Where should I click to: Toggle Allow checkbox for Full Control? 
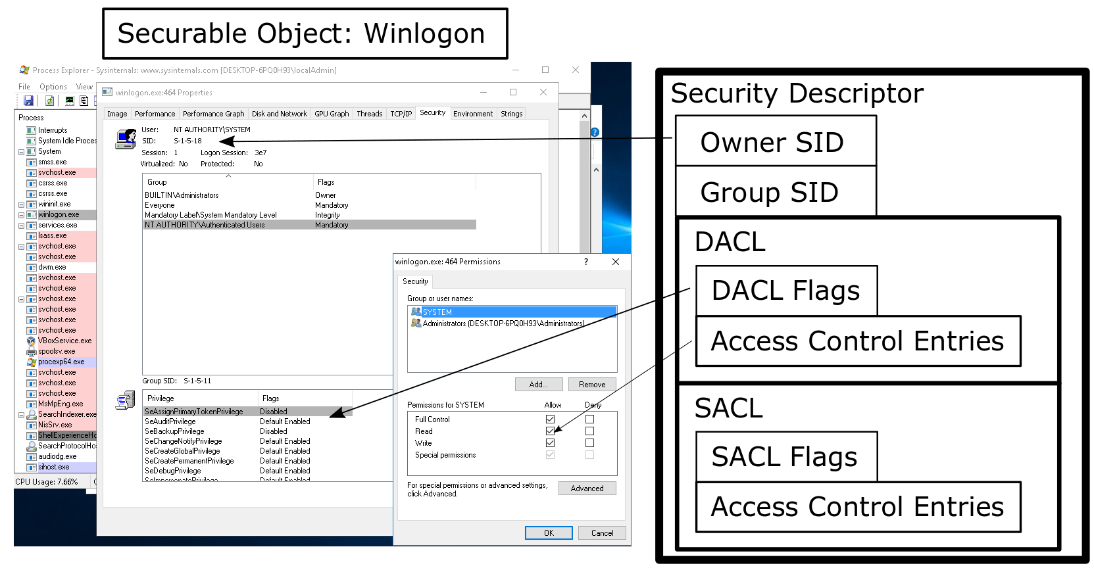coord(550,419)
